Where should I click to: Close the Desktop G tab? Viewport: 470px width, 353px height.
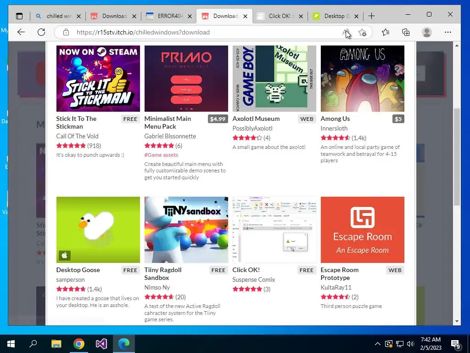356,16
